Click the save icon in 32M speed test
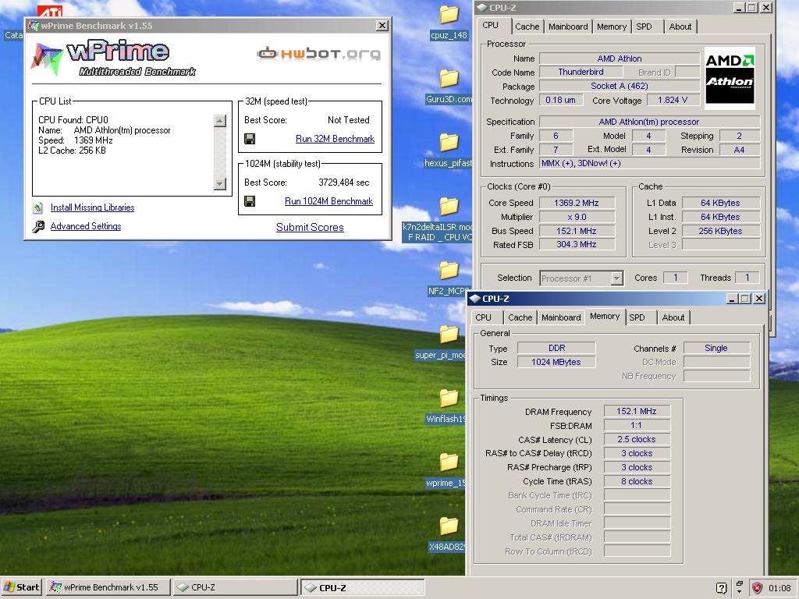799x599 pixels. [250, 139]
